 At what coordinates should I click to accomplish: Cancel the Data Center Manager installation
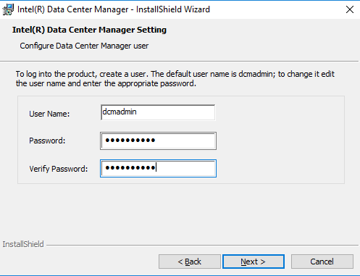pyautogui.click(x=322, y=262)
